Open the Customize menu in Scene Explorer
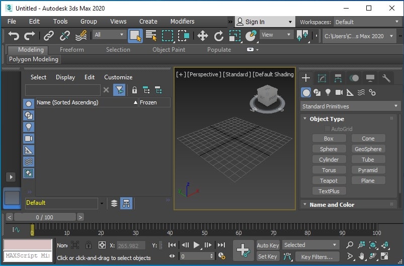 [x=118, y=77]
